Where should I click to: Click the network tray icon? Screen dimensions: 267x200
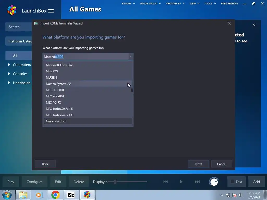pyautogui.click(x=228, y=195)
